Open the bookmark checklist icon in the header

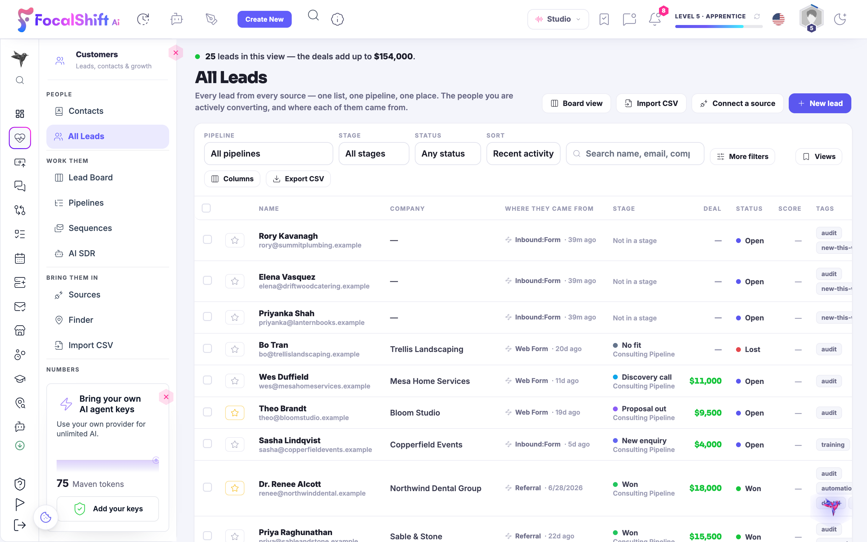pyautogui.click(x=604, y=19)
